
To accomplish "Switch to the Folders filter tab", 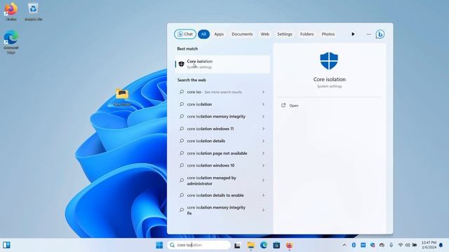I will (x=307, y=34).
